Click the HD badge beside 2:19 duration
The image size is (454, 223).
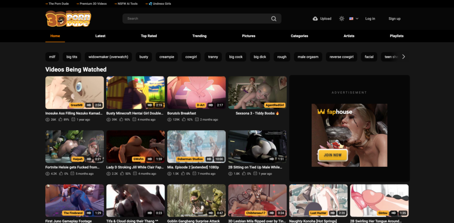pyautogui.click(x=150, y=105)
